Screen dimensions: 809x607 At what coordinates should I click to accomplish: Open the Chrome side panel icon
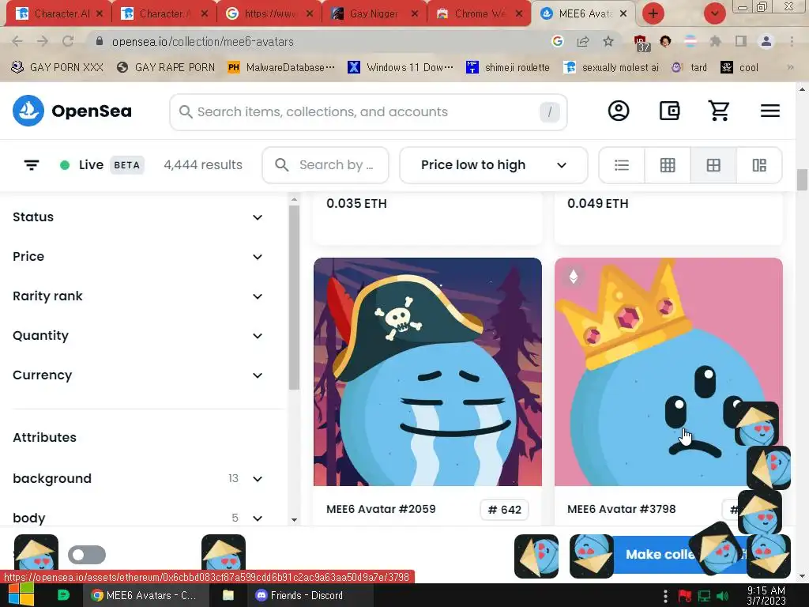point(741,41)
